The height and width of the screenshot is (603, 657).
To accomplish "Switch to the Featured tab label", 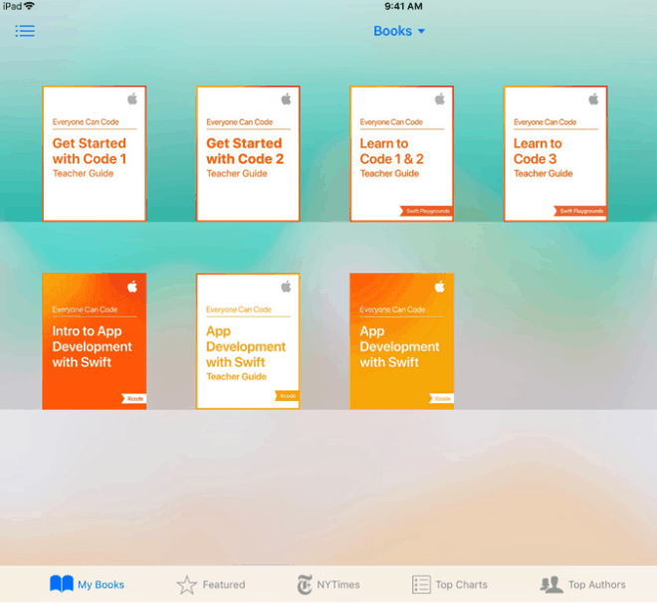I will coord(224,585).
